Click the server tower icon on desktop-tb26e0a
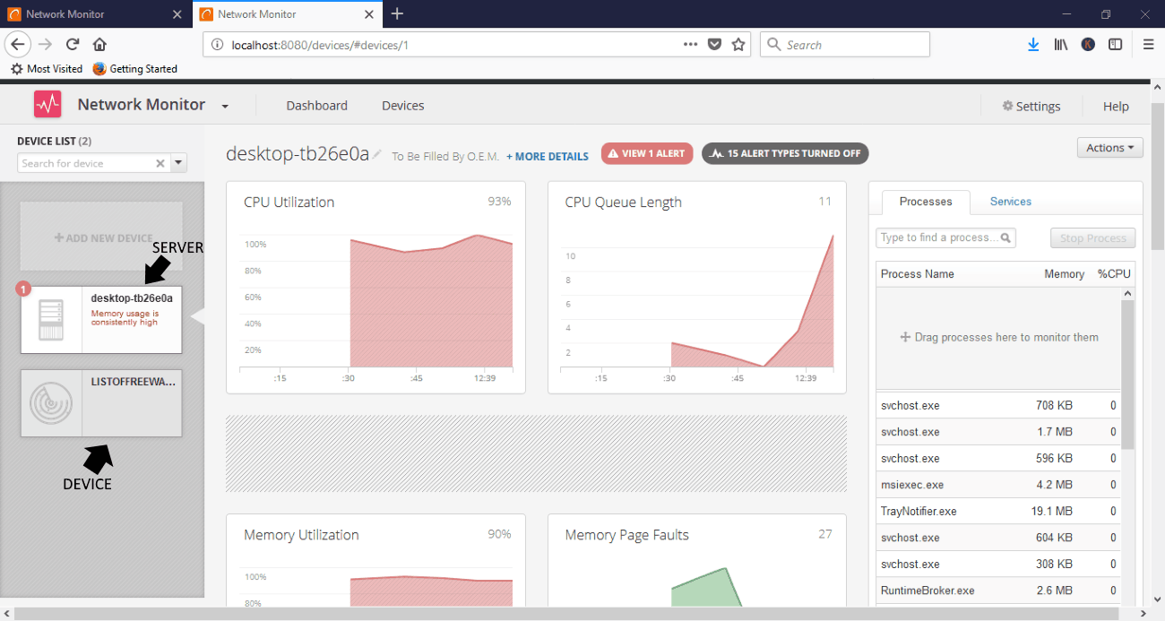Screen dimensions: 1165x621 51,320
